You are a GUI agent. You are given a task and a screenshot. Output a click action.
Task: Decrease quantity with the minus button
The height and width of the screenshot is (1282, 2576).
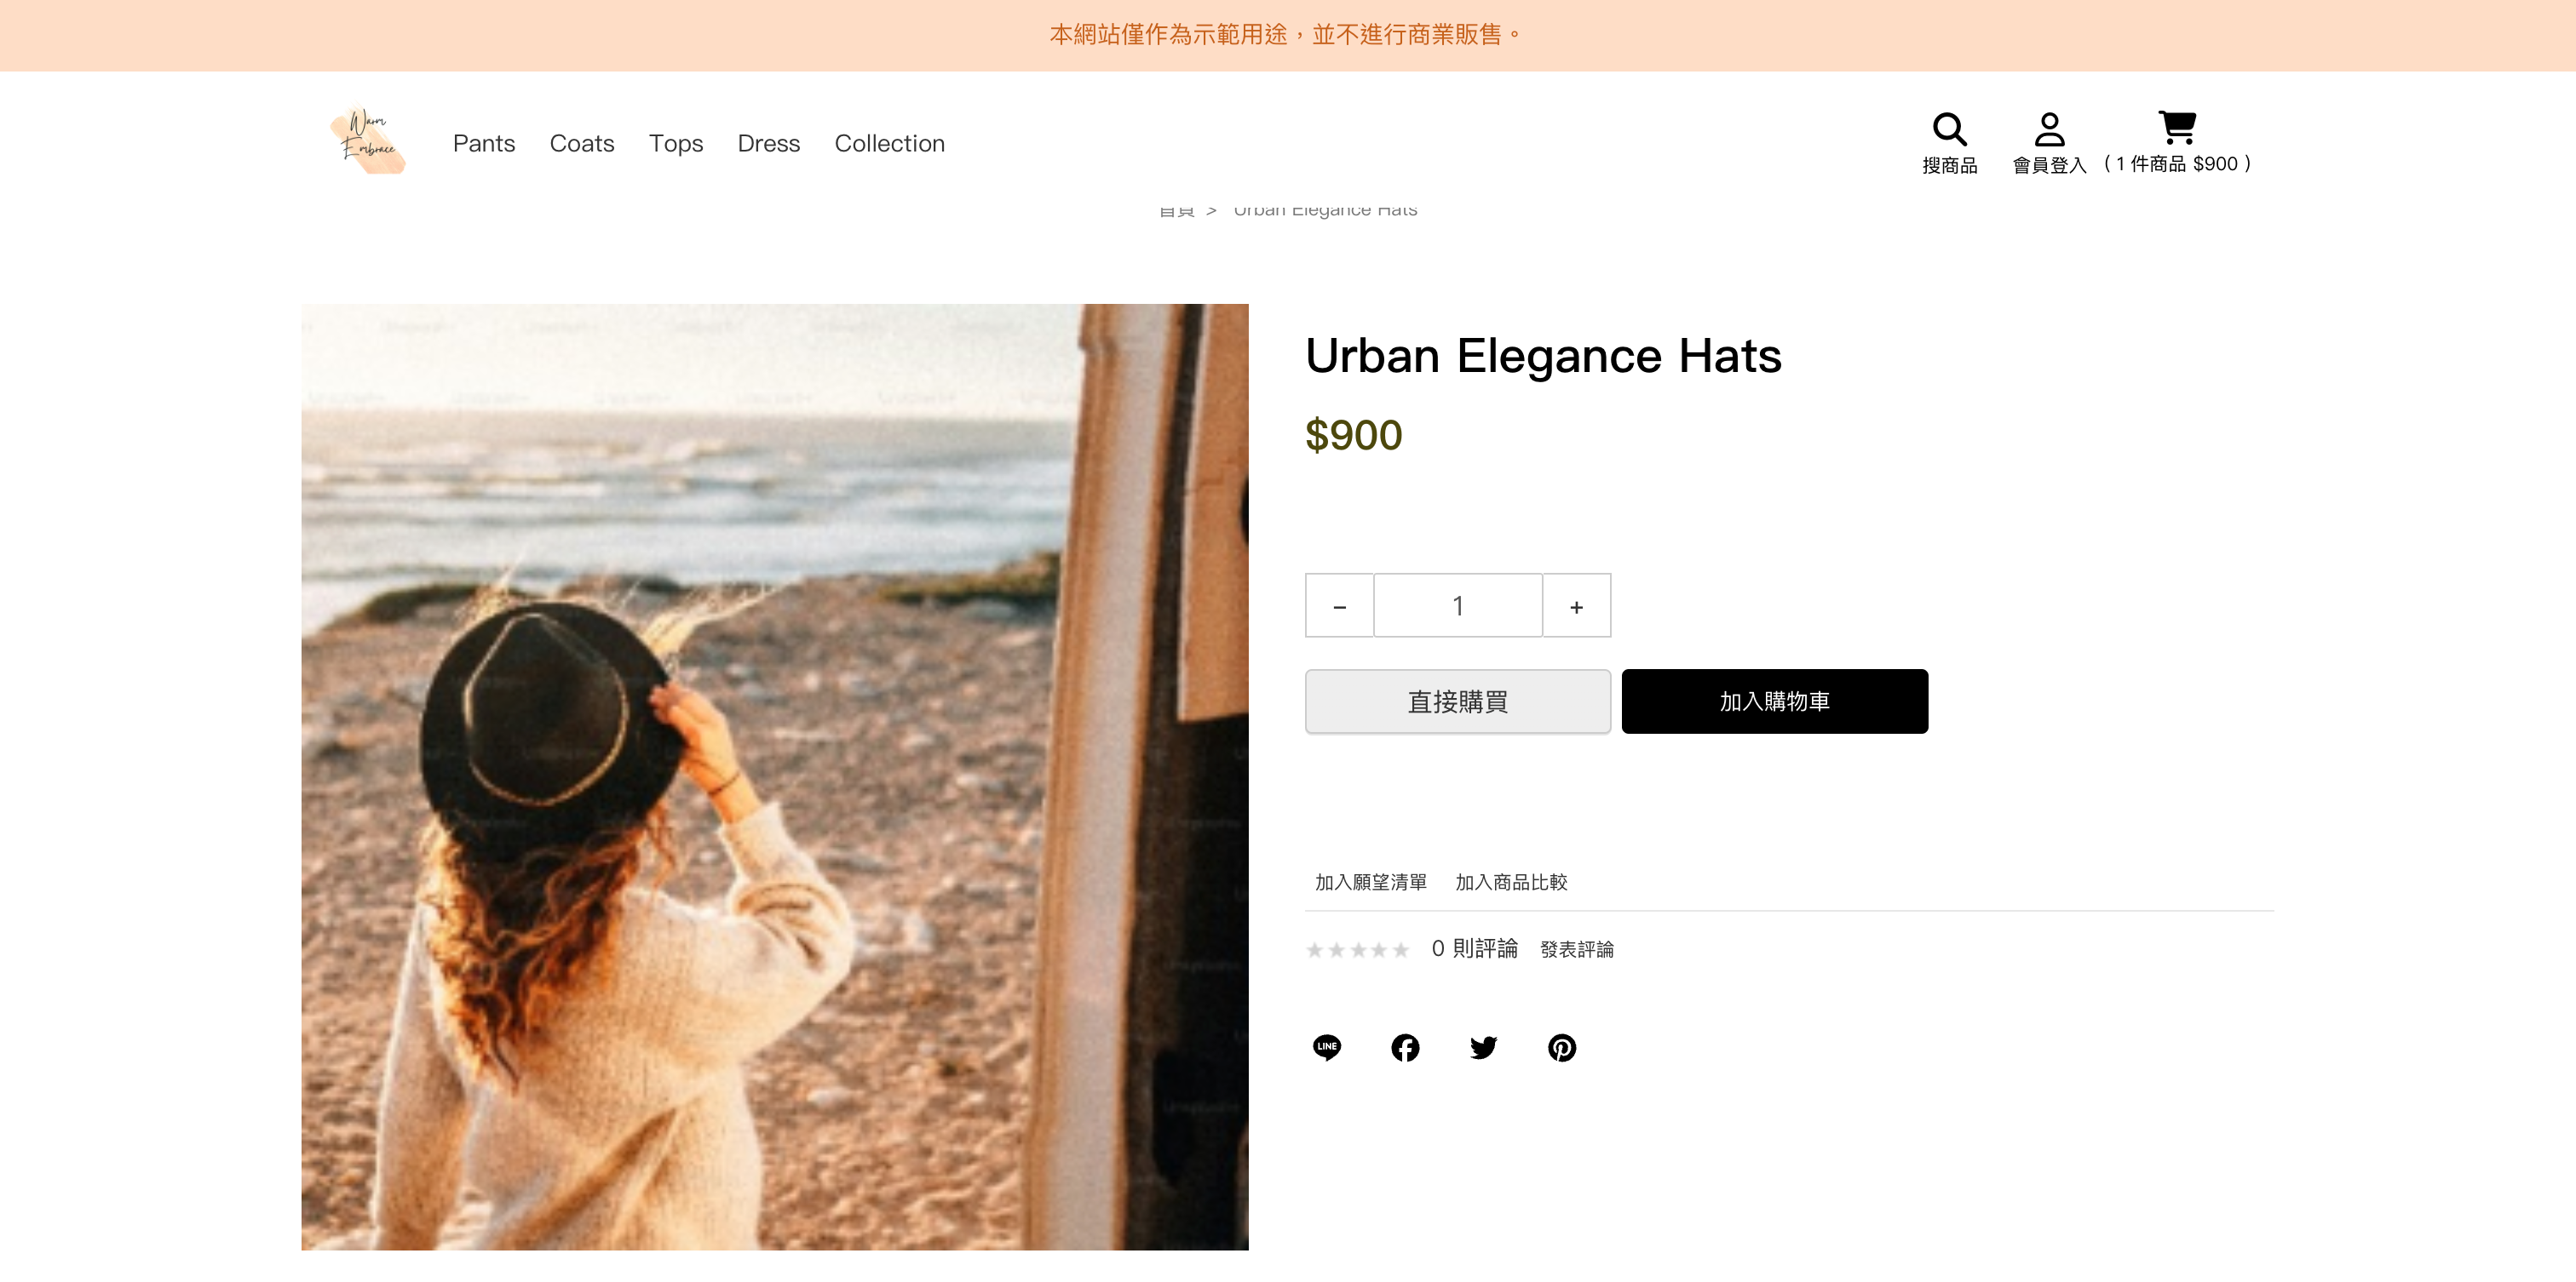pos(1339,605)
